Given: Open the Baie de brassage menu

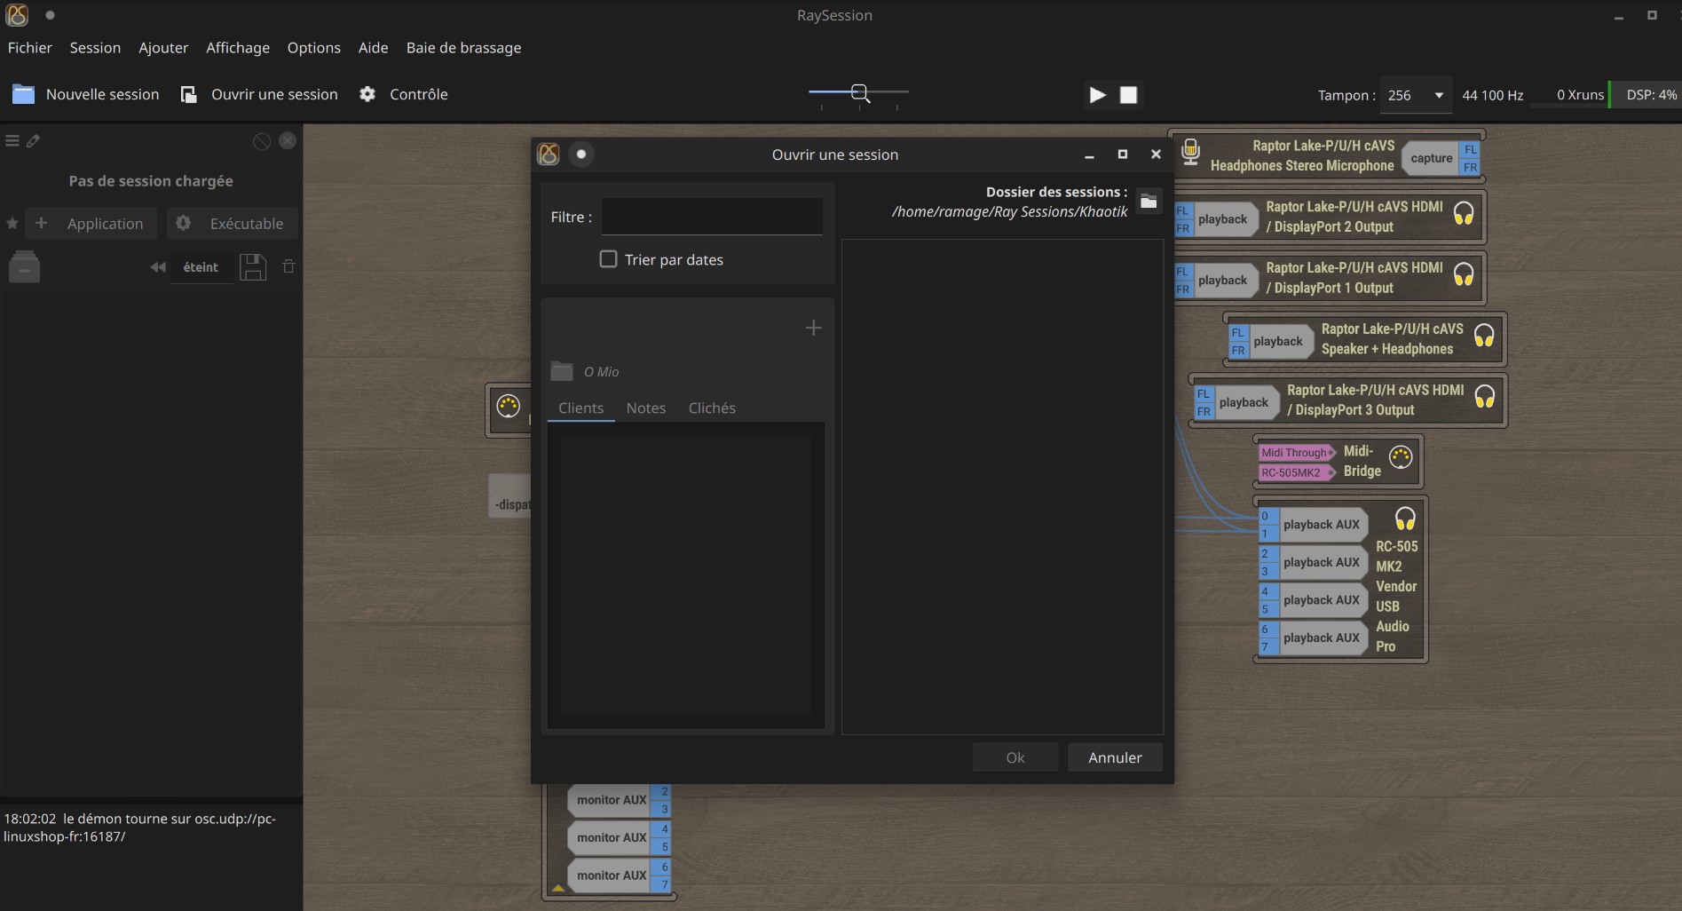Looking at the screenshot, I should point(463,48).
